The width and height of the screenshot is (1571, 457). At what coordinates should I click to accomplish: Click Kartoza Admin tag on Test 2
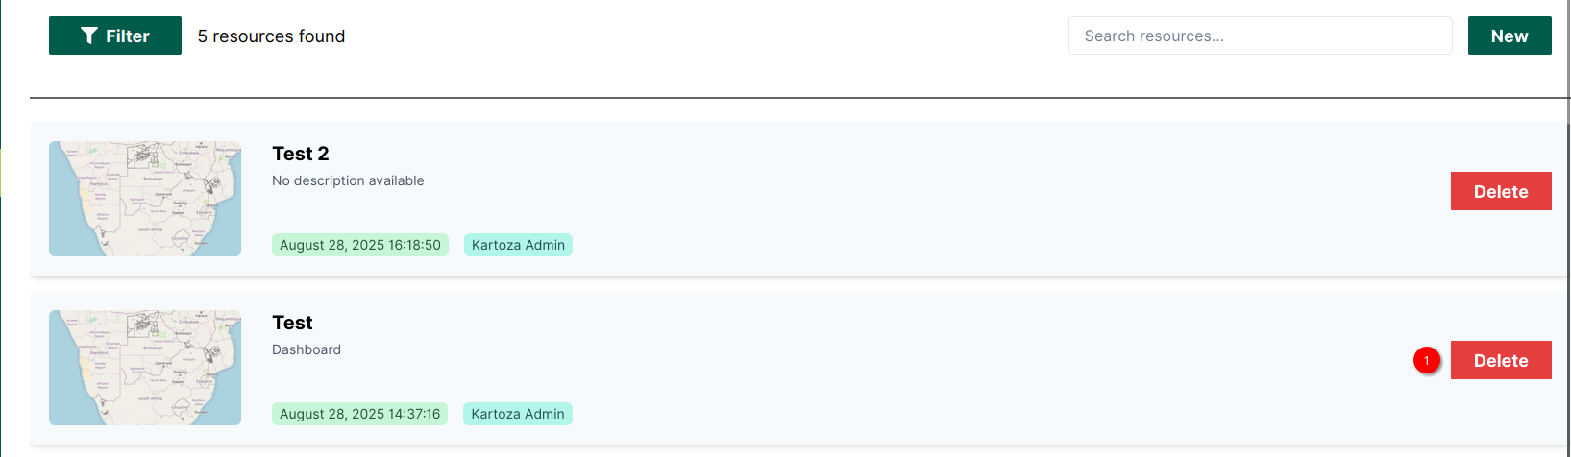(x=518, y=245)
